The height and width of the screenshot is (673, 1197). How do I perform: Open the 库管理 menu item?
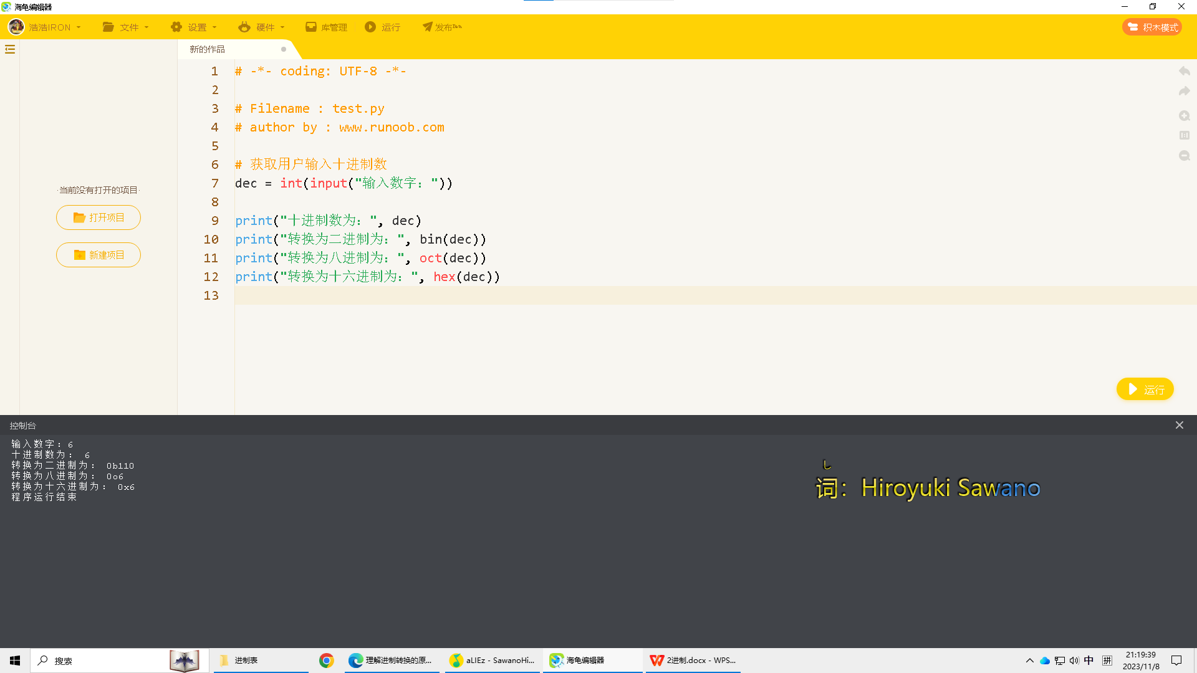pos(326,27)
